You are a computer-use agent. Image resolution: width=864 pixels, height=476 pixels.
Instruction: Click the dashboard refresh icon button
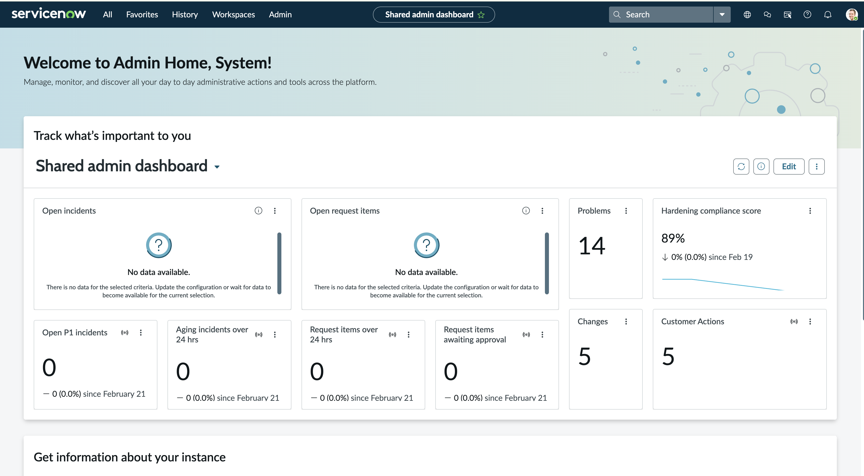point(741,167)
